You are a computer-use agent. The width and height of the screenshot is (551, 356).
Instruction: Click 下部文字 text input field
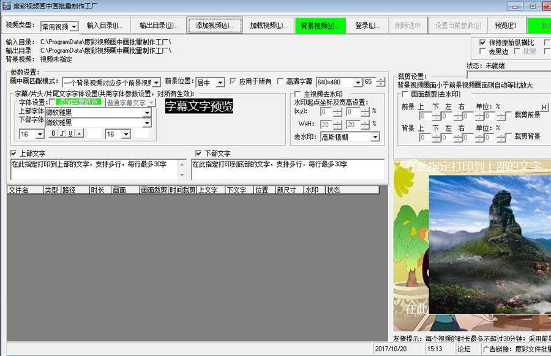click(288, 169)
